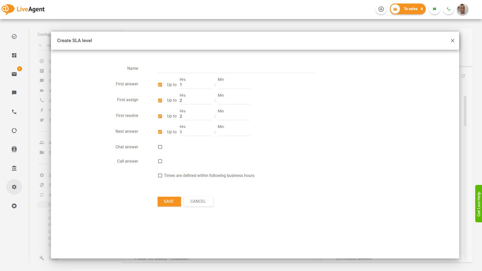Image resolution: width=482 pixels, height=271 pixels.
Task: Open the Dashboard grid icon in sidebar
Action: click(14, 55)
